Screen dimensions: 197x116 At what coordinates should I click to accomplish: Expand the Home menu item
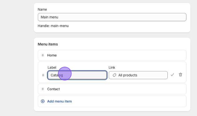(112, 55)
